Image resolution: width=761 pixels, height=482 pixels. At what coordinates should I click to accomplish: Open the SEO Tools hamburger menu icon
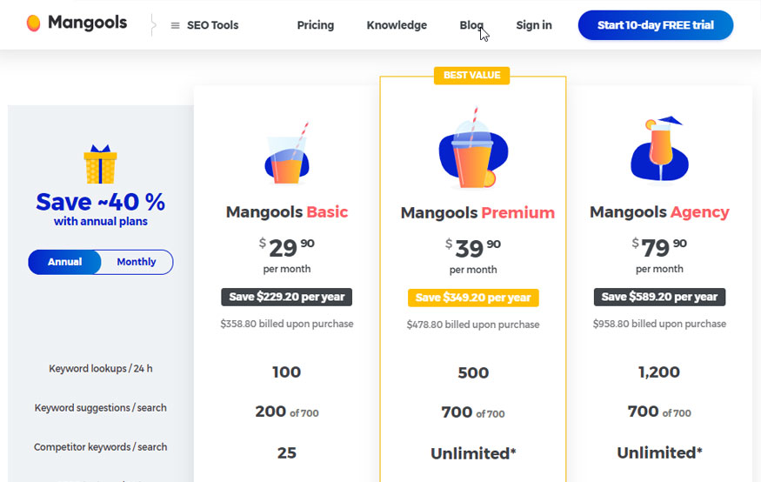point(175,25)
